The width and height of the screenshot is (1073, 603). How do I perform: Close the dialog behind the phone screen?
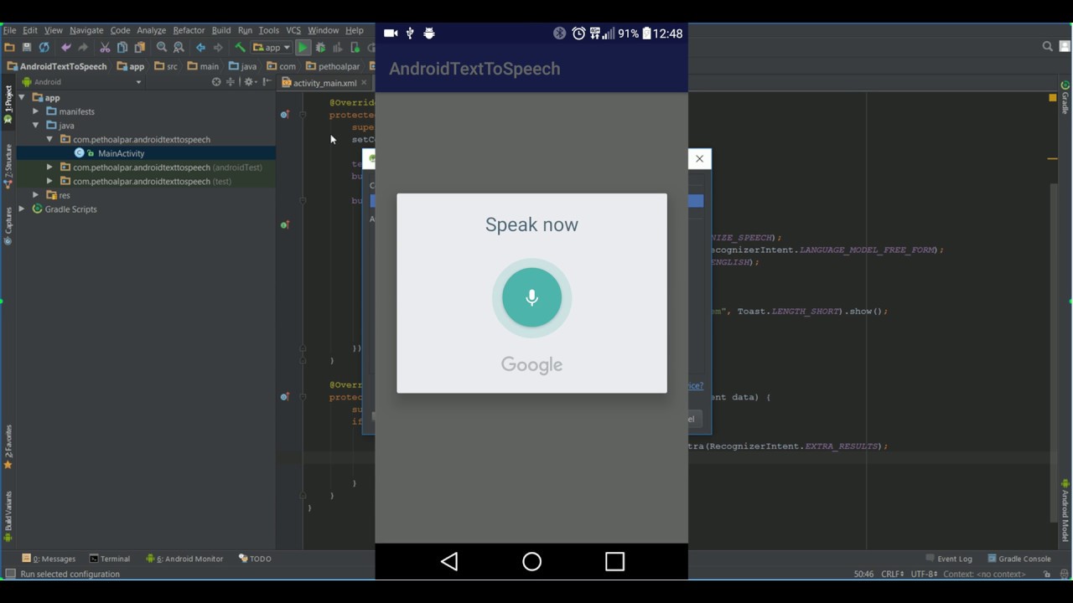pos(699,159)
